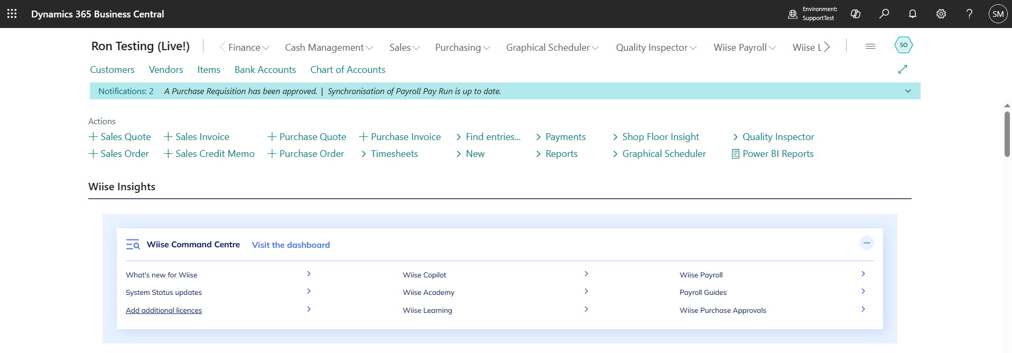
Task: Minimise the Wiise Command Centre card
Action: (867, 243)
